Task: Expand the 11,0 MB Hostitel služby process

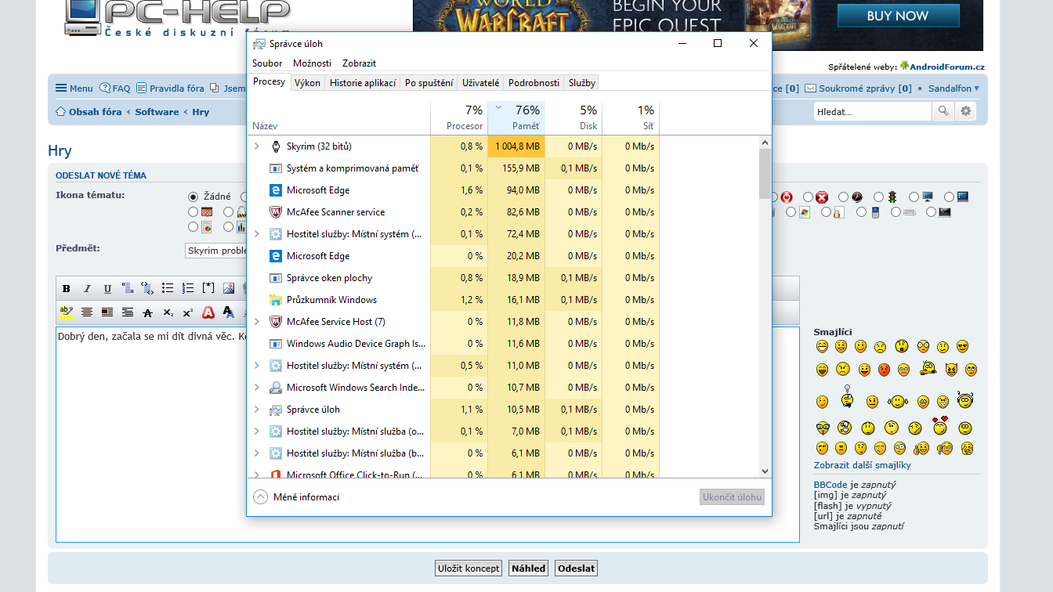Action: click(x=256, y=365)
